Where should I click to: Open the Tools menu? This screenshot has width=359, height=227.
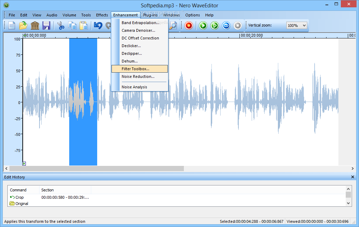pyautogui.click(x=86, y=15)
